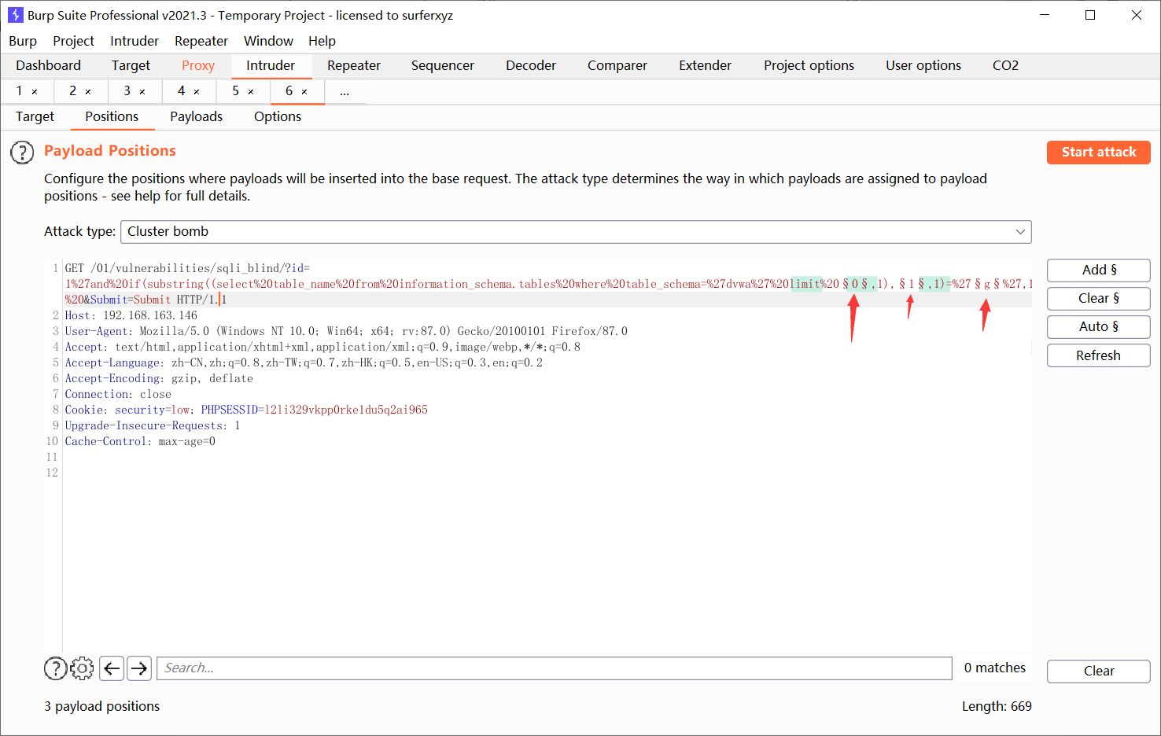Click the Auto § button

[1099, 327]
